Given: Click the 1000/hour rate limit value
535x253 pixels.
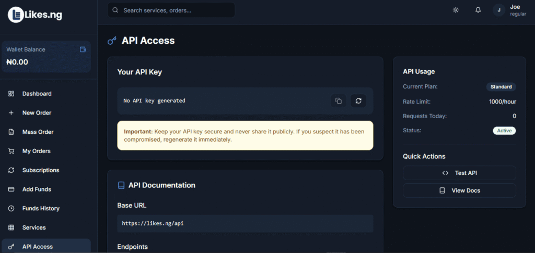Looking at the screenshot, I should 502,102.
